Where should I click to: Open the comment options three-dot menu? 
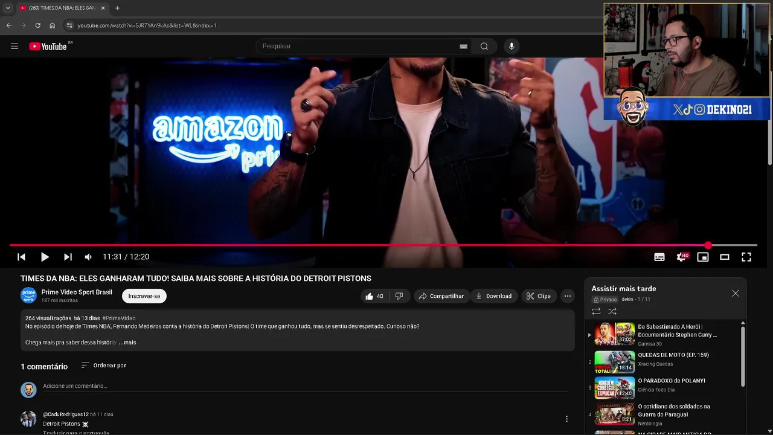click(x=566, y=419)
